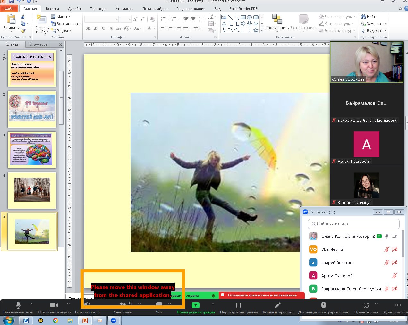Click the Pause share icon
This screenshot has height=325, width=408.
coord(239,305)
